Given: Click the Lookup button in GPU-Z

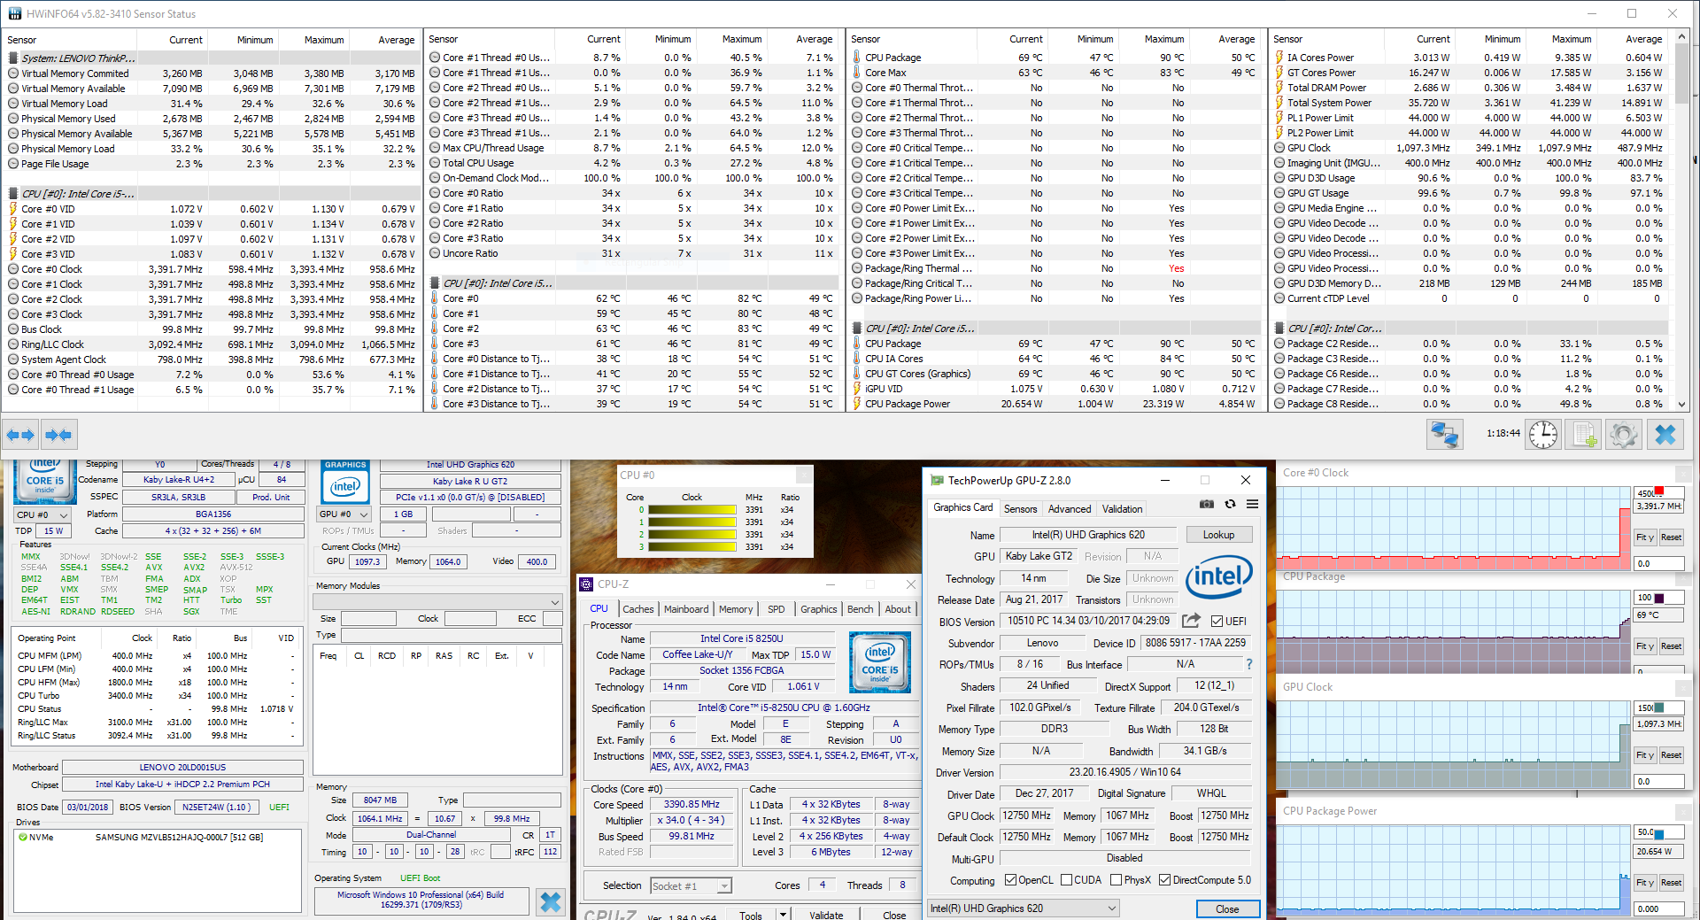Looking at the screenshot, I should pyautogui.click(x=1218, y=535).
